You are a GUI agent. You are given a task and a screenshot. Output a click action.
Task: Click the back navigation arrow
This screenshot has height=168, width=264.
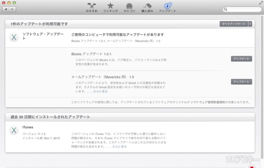coord(6,9)
